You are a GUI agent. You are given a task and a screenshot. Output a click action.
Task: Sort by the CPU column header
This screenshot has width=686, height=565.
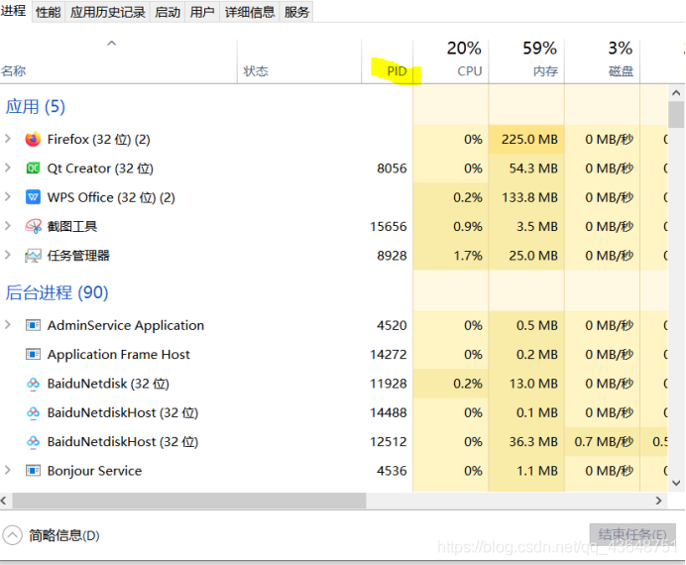coord(451,61)
